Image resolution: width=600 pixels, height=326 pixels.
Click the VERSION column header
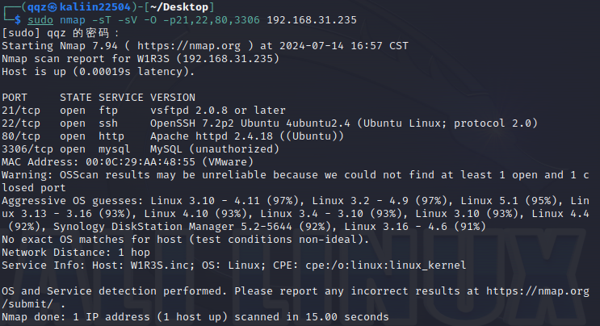(x=174, y=97)
